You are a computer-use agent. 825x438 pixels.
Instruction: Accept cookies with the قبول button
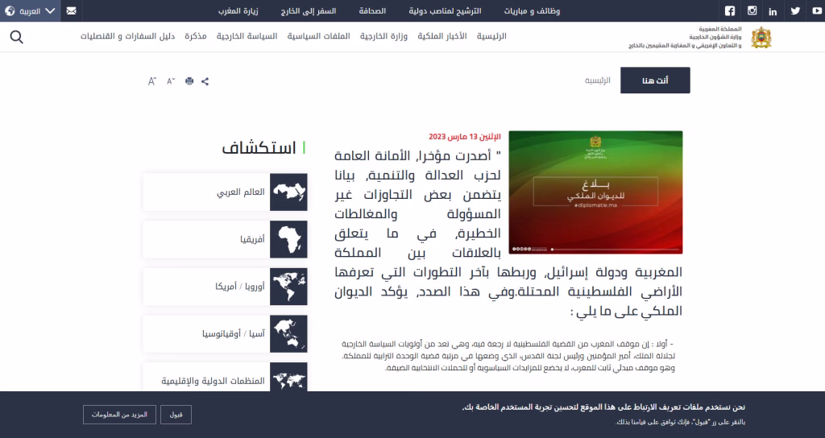pos(176,415)
